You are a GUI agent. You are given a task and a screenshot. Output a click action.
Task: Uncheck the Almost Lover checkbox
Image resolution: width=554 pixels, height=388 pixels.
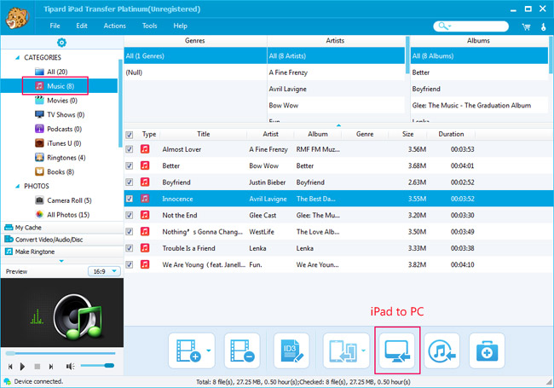130,149
